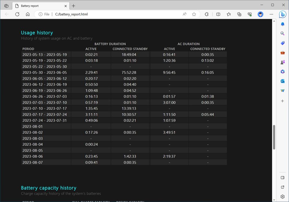
Task: Switch to the Battery report tab
Action: point(40,6)
